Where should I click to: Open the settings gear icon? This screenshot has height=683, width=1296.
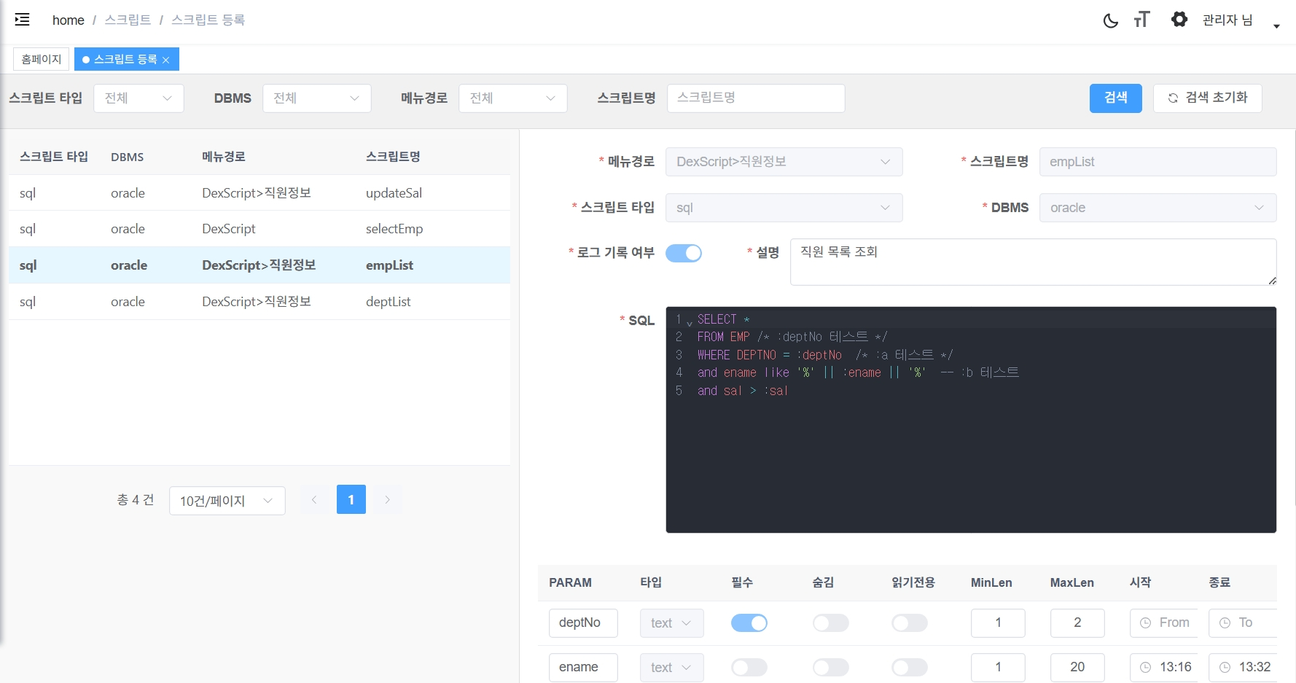1179,20
